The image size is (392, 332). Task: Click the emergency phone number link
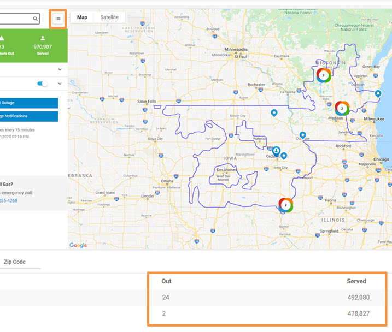(9, 200)
